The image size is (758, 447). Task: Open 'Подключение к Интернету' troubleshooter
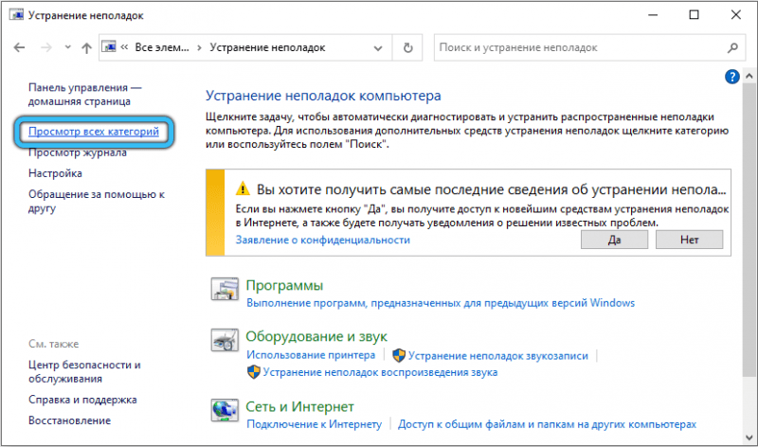[315, 424]
